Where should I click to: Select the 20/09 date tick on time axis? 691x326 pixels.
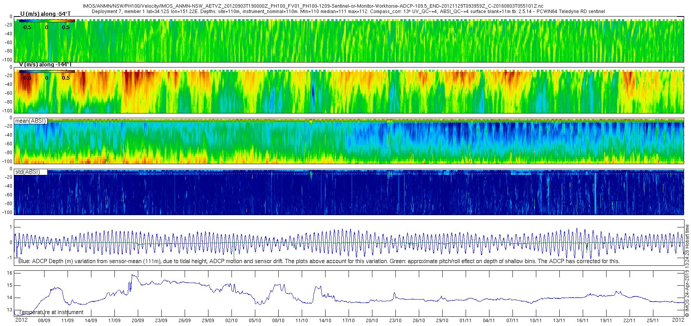click(x=138, y=320)
